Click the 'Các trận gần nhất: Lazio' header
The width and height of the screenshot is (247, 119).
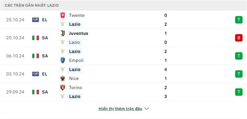(x=32, y=5)
